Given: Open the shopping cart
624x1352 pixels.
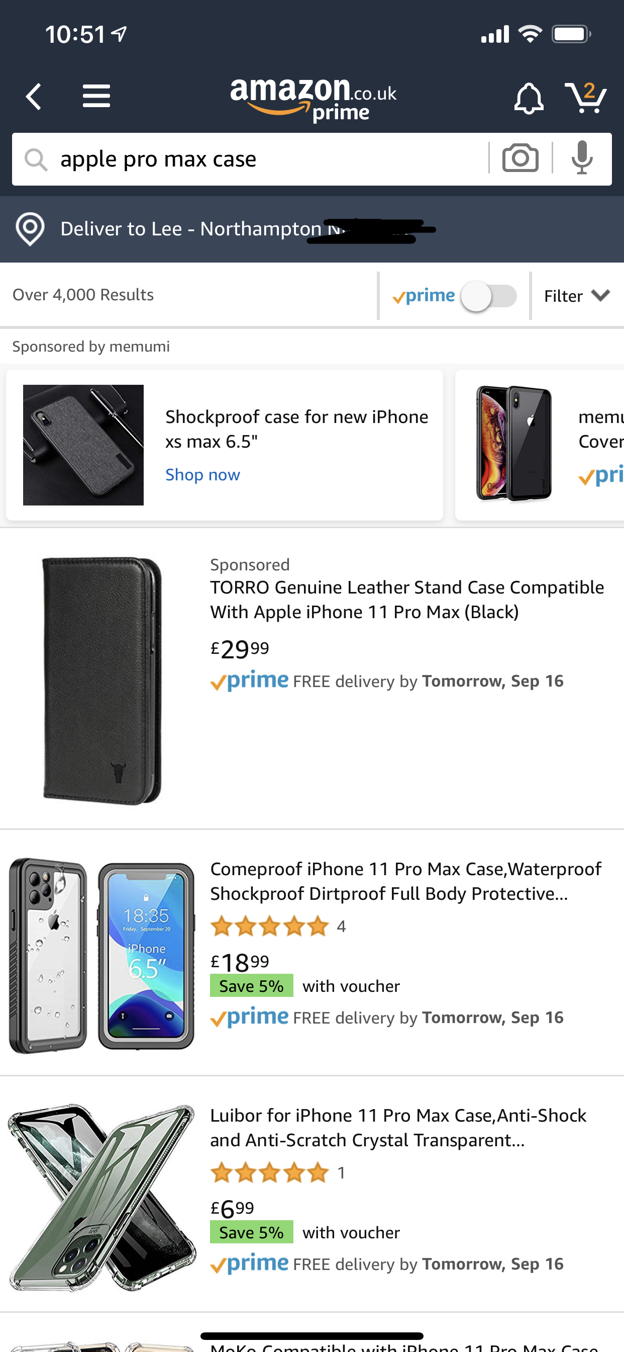Looking at the screenshot, I should tap(586, 98).
